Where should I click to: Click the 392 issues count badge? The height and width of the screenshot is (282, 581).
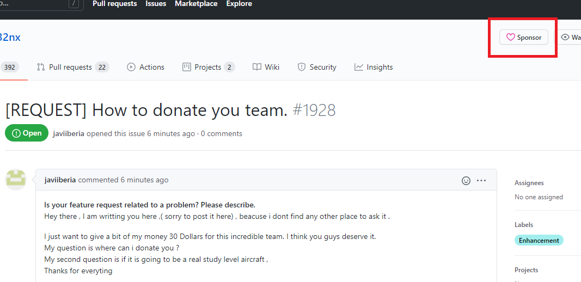10,68
